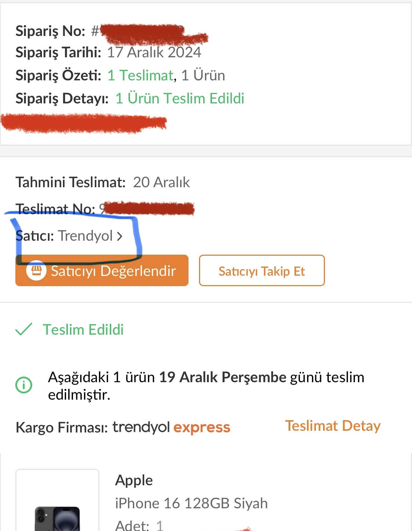Tap the Teslim Edildi status text
412x531 pixels.
click(83, 329)
